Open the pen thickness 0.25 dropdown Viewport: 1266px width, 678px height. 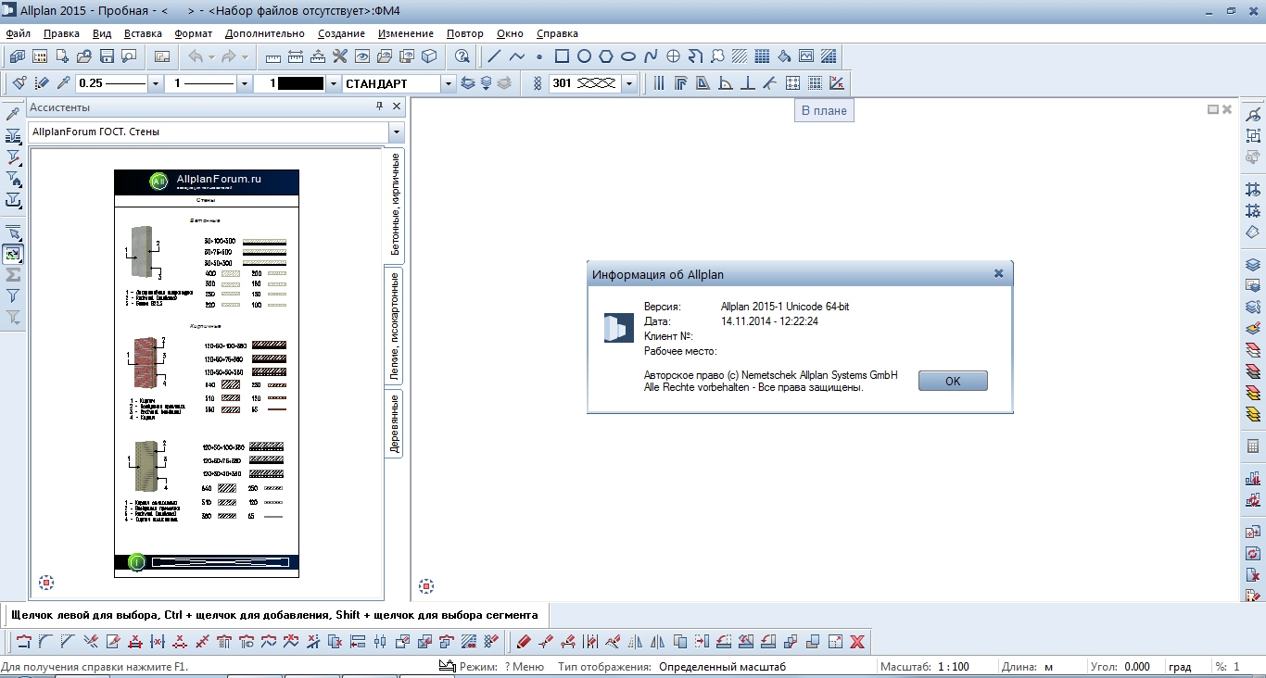155,83
